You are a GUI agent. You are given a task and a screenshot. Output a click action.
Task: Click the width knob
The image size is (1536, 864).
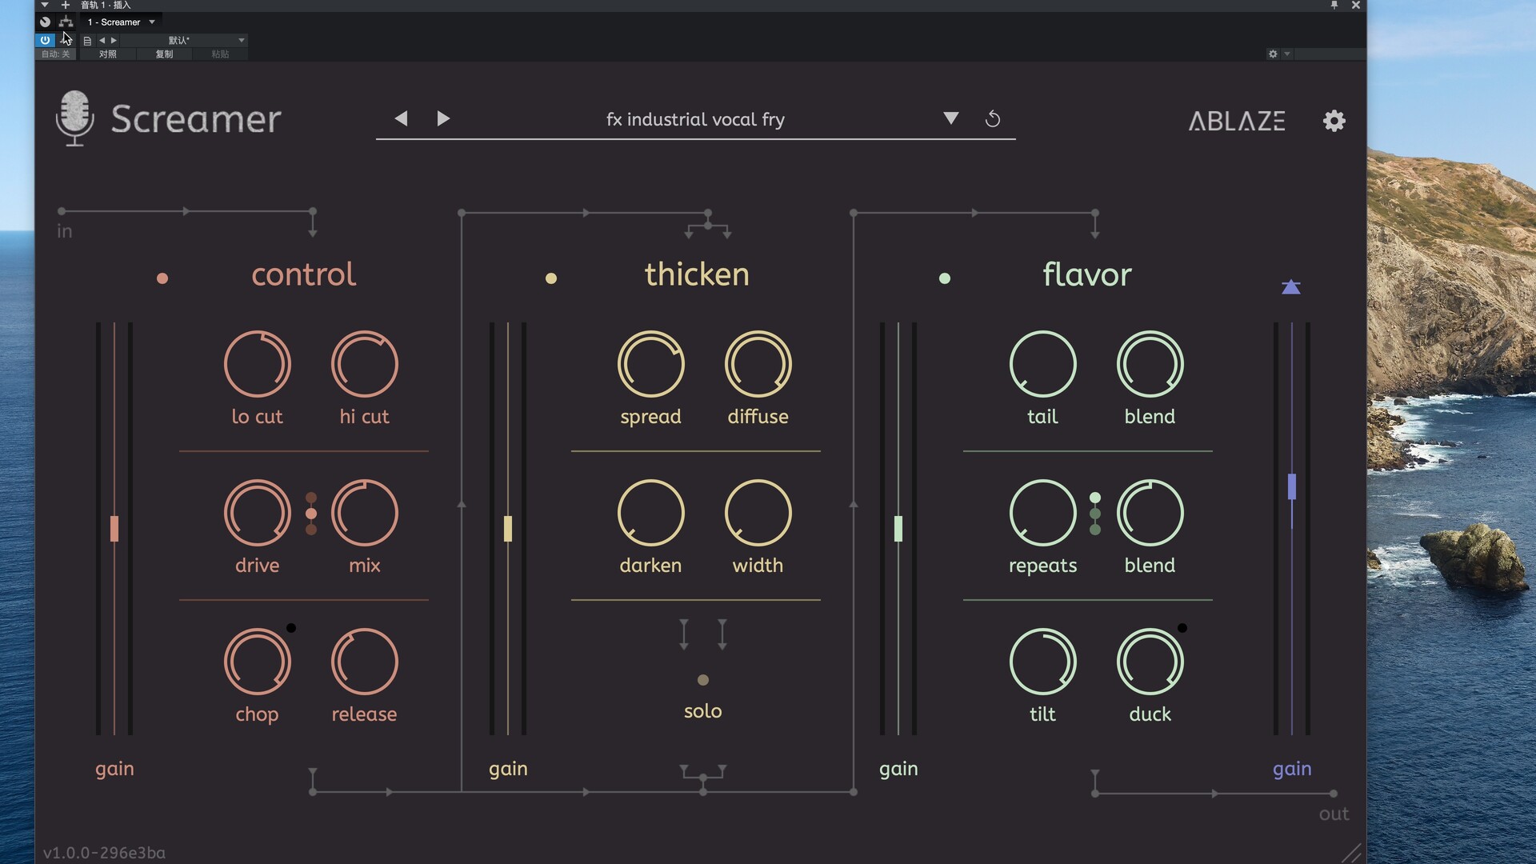[758, 513]
